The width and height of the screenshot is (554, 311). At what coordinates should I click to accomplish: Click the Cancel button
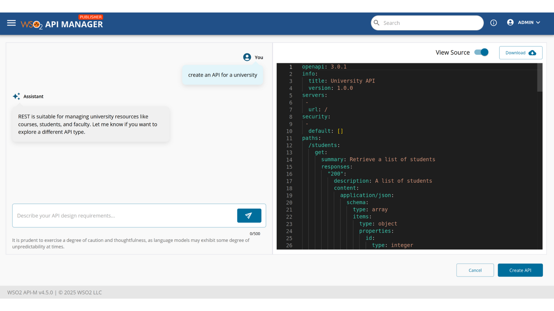coord(475,270)
